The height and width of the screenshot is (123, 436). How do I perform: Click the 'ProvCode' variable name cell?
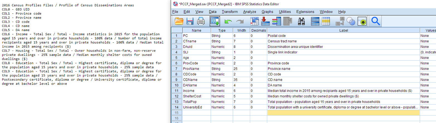coord(196,63)
